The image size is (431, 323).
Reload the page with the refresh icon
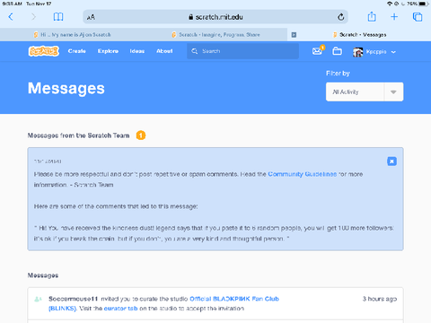point(341,17)
